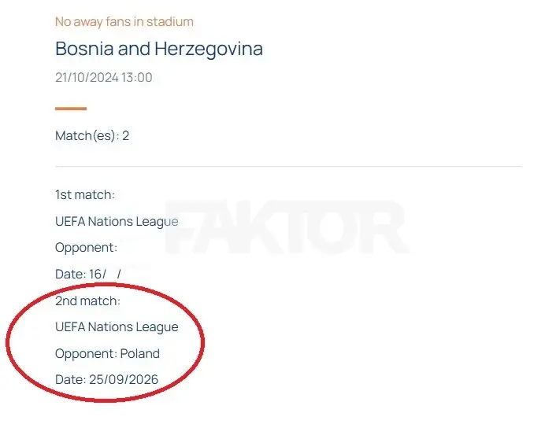Screen dimensions: 545x424
Task: Click the empty "Opponent:" label of 1st match
Action: pos(86,248)
